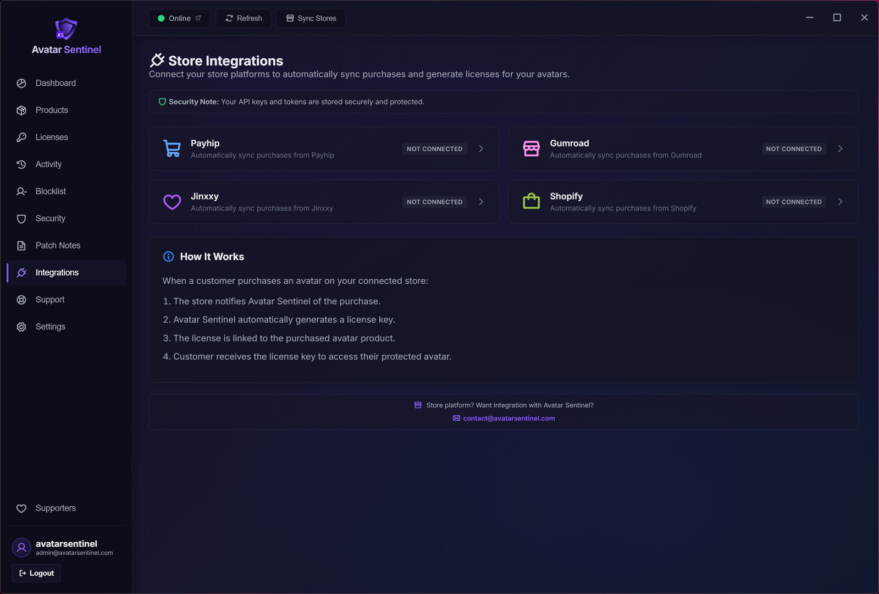
Task: Click the Activity history icon
Action: pyautogui.click(x=21, y=164)
